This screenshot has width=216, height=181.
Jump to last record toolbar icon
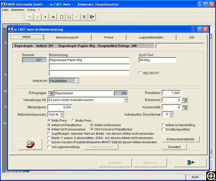53,17
